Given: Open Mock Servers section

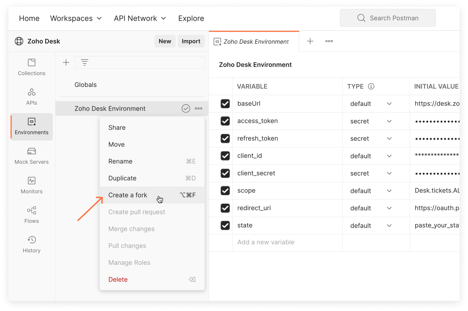Looking at the screenshot, I should click(x=31, y=156).
